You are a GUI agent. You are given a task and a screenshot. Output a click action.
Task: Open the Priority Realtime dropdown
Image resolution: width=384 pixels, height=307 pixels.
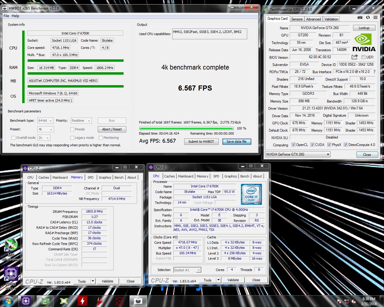point(81,121)
